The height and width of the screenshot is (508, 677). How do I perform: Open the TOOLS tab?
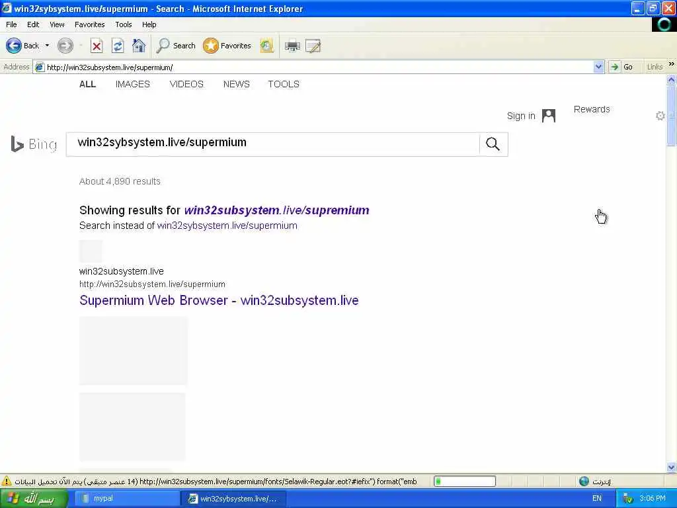click(283, 84)
